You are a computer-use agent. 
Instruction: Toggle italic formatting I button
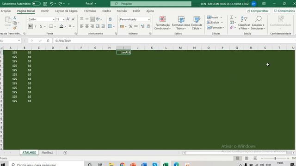36,26
